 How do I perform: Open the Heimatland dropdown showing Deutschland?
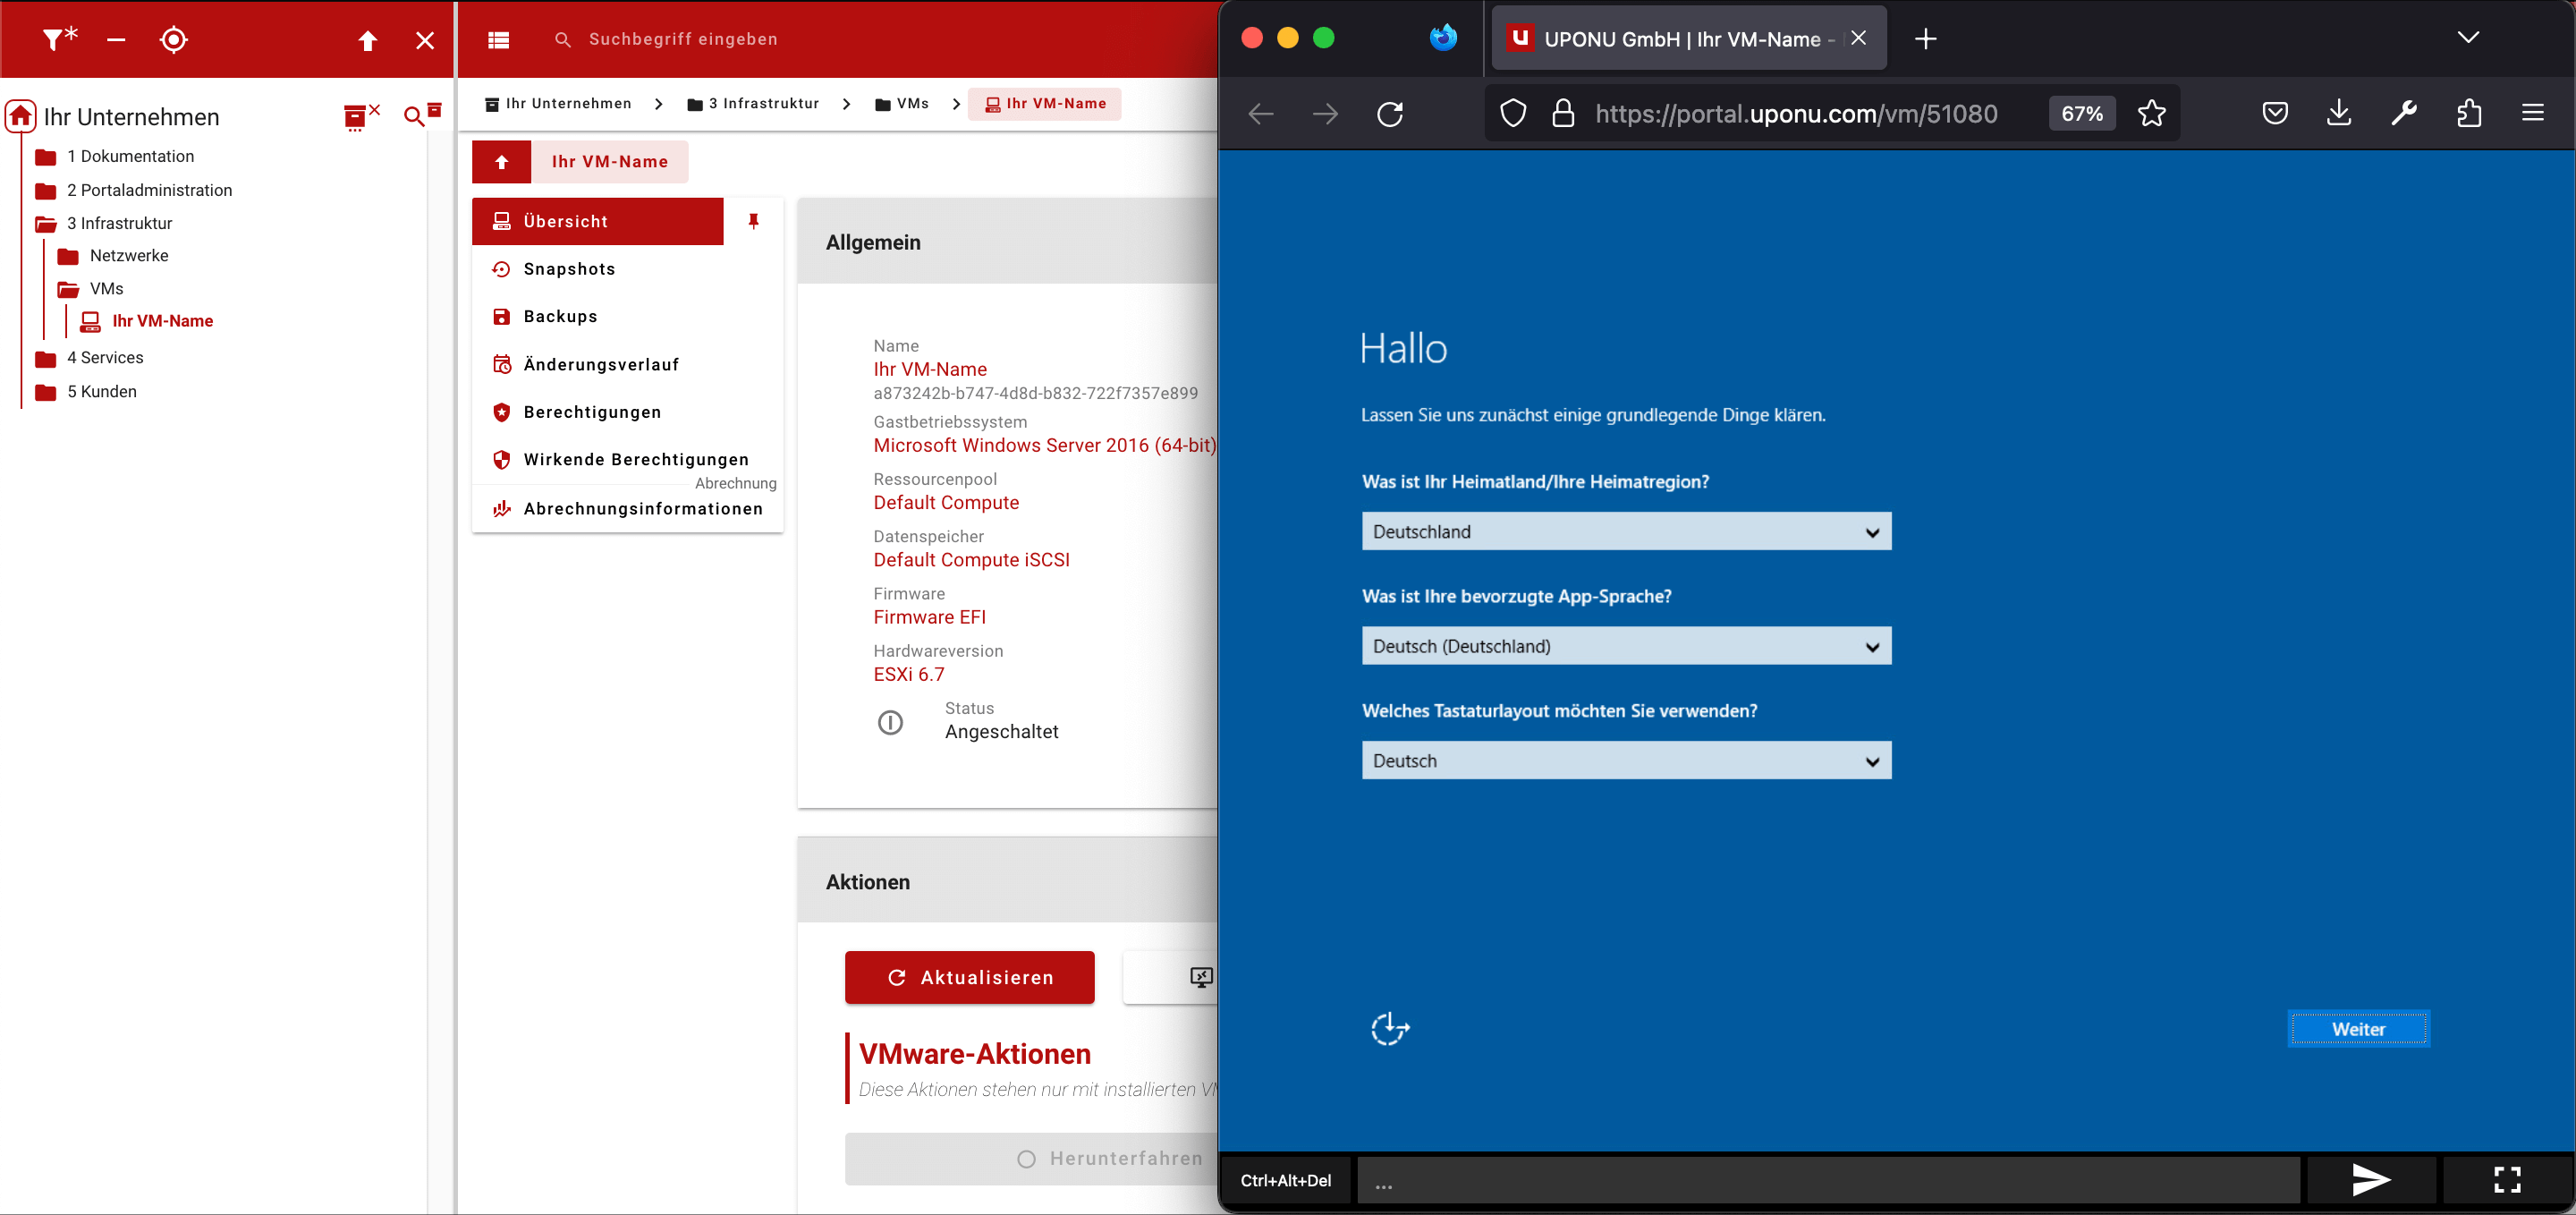coord(1626,532)
